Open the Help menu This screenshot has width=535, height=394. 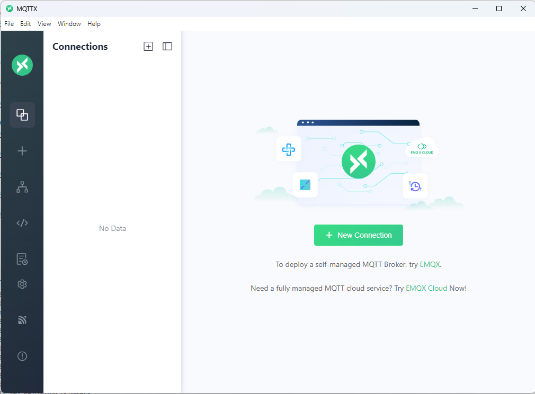[x=94, y=24]
